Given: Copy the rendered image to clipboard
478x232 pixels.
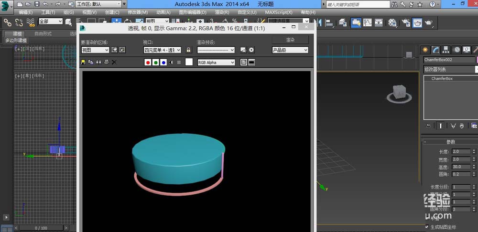Looking at the screenshot, I should [91, 62].
